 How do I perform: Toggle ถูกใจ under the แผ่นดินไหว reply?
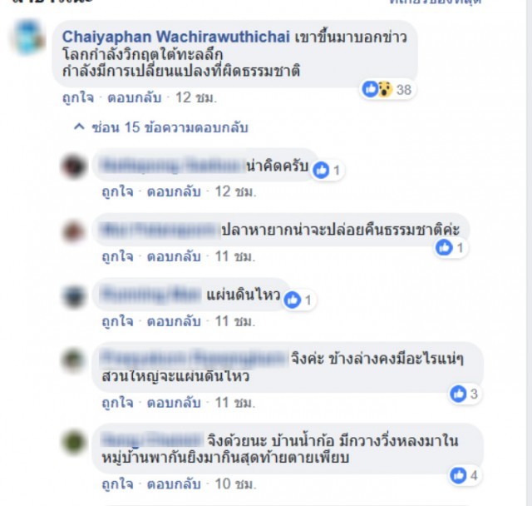click(117, 321)
